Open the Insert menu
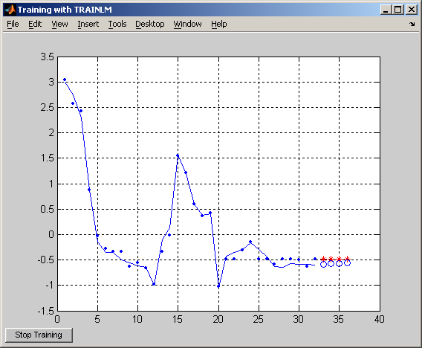The height and width of the screenshot is (348, 422). 88,24
